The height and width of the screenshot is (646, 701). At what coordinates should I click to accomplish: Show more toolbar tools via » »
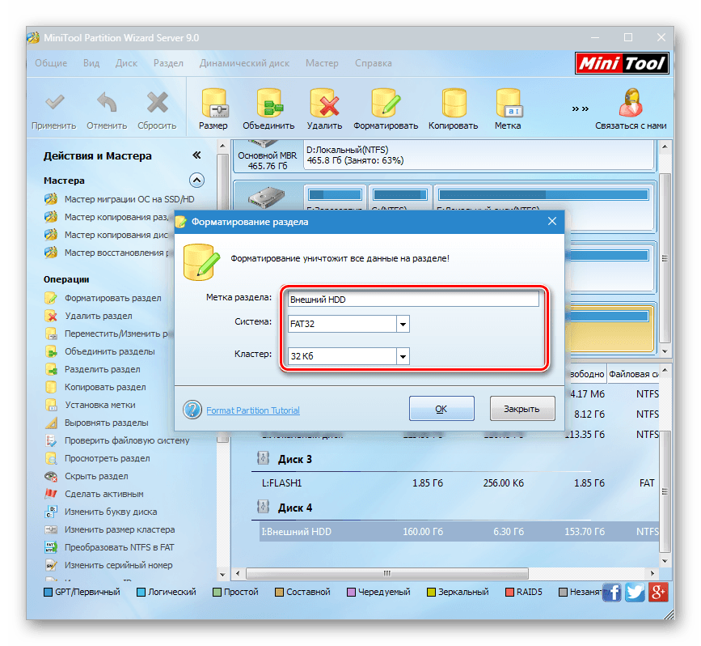pos(580,108)
